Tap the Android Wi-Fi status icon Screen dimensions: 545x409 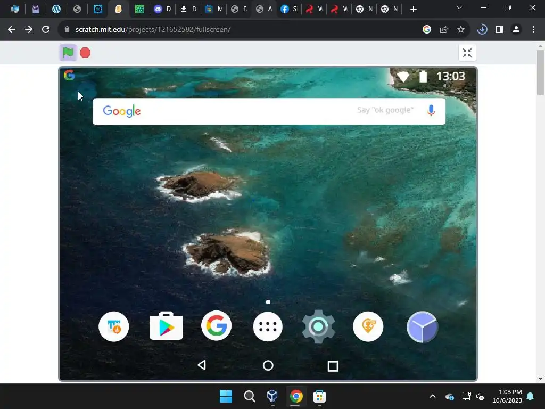(403, 77)
